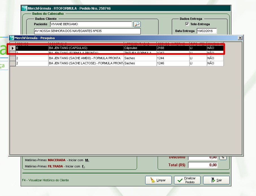The image size is (256, 196).
Task: Click the Paciente name input field
Action: pos(91,24)
